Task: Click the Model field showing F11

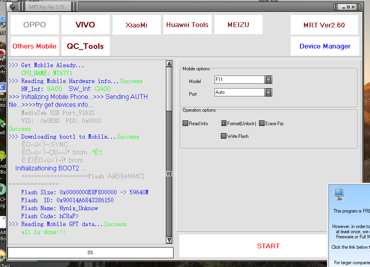Action: click(240, 79)
